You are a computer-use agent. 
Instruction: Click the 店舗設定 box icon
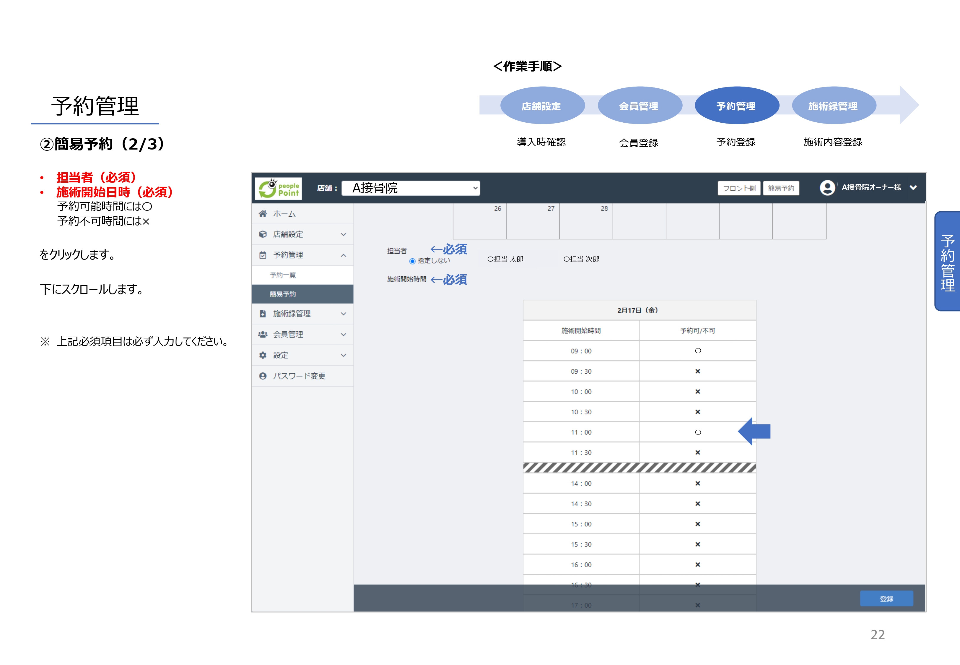[263, 234]
